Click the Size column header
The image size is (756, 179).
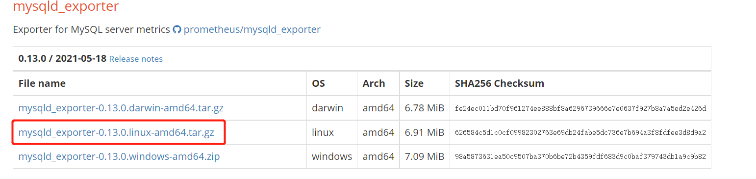[x=414, y=83]
